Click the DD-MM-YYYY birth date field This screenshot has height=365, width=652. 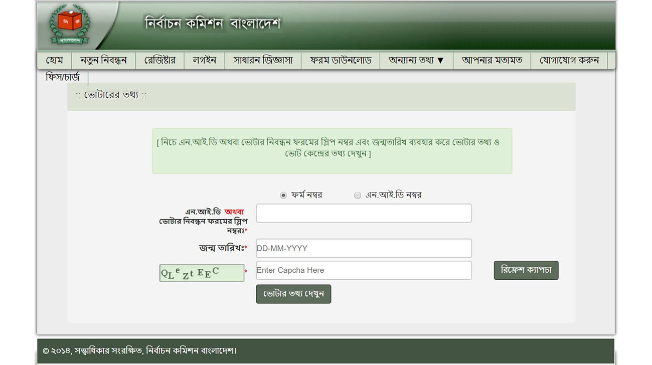click(364, 248)
